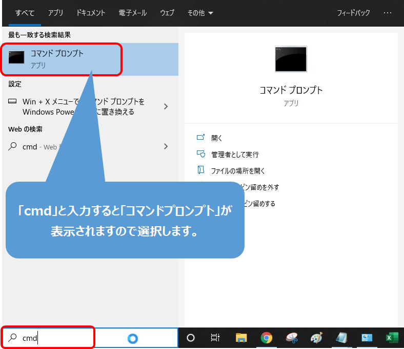Click the open icon beside 開く
This screenshot has height=349, width=404.
[x=200, y=137]
